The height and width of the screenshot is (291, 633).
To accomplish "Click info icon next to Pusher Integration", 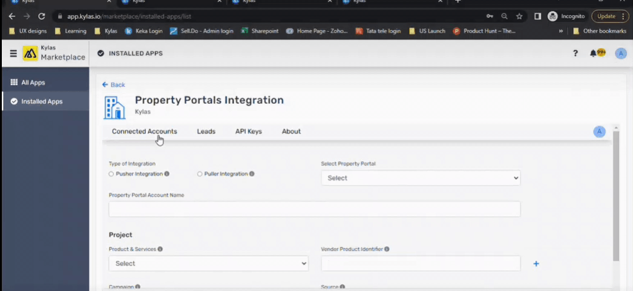I will coord(167,174).
